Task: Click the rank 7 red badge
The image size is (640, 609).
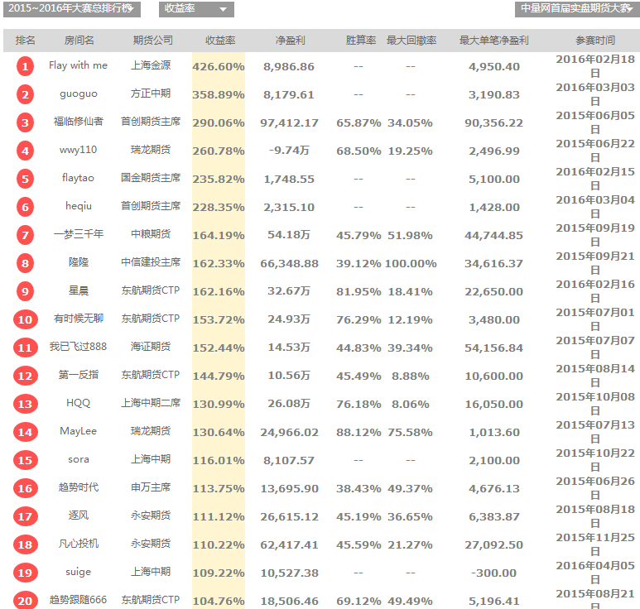Action: (x=25, y=235)
